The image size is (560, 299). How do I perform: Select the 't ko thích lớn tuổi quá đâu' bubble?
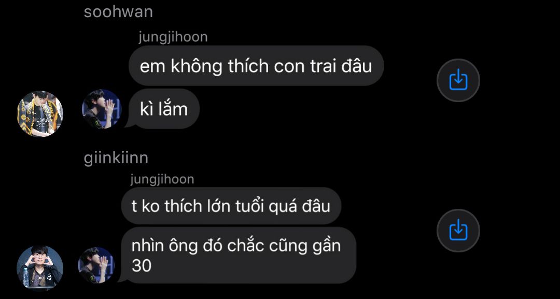(231, 206)
